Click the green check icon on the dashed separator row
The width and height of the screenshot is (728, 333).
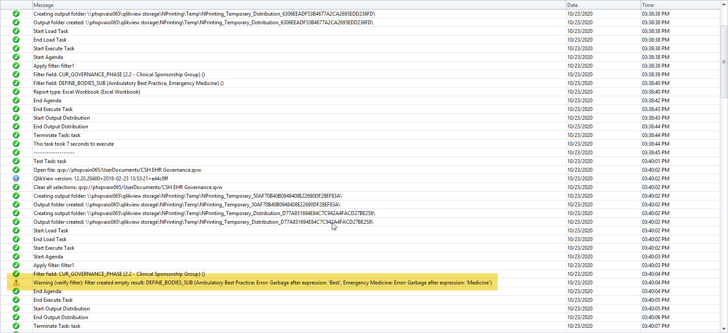pyautogui.click(x=16, y=152)
